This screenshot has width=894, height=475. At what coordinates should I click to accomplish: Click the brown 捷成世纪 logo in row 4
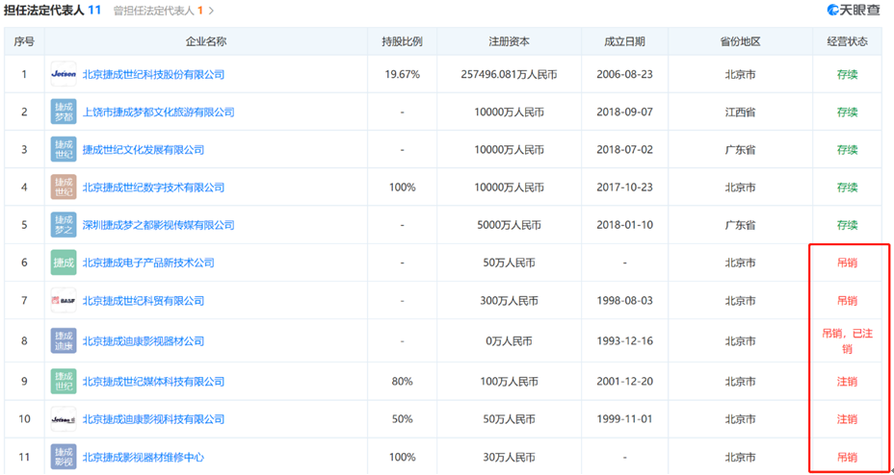[64, 187]
